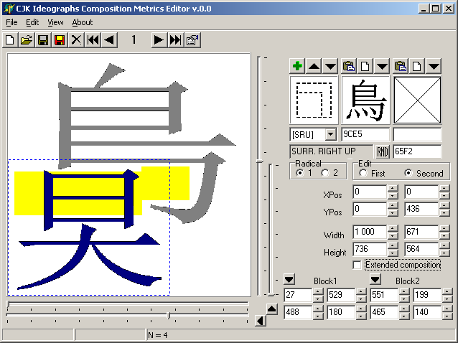Click the 65F2 code field
The width and height of the screenshot is (458, 343).
[x=417, y=151]
